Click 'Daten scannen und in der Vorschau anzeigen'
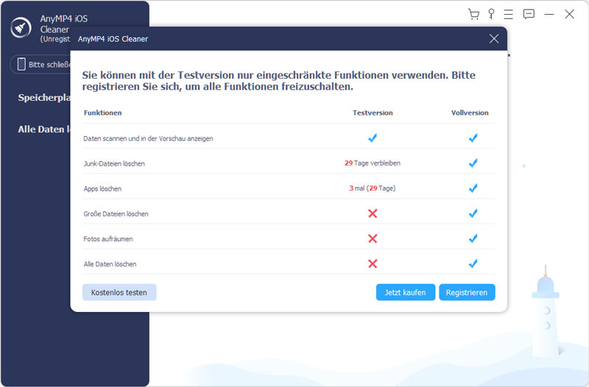Screen dimensions: 589x387 [x=148, y=138]
